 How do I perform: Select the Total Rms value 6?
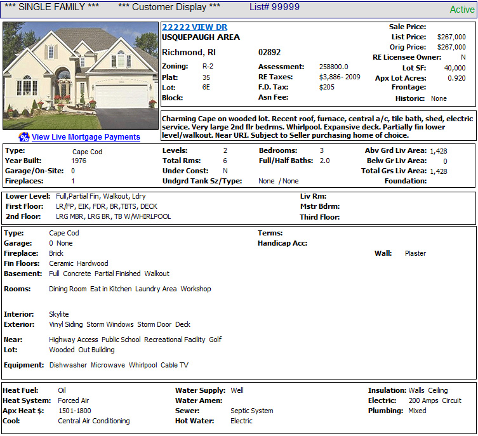[x=225, y=161]
